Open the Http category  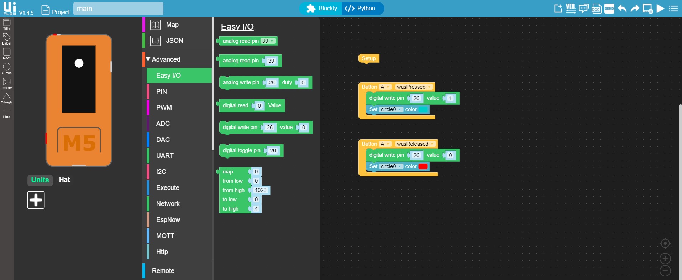point(179,252)
